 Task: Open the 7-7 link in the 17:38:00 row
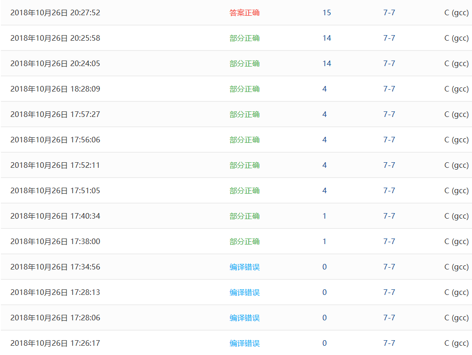pos(389,241)
